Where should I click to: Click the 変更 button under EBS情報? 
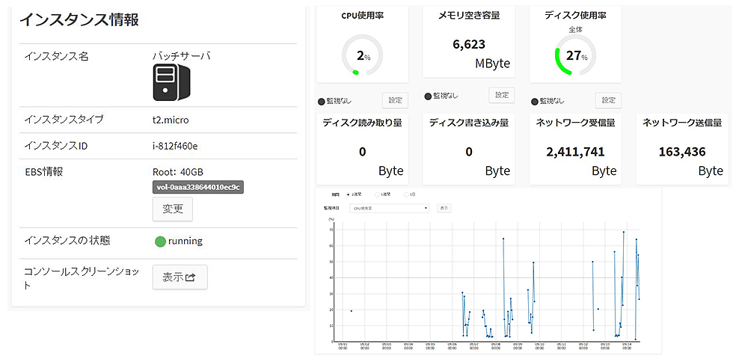(173, 209)
